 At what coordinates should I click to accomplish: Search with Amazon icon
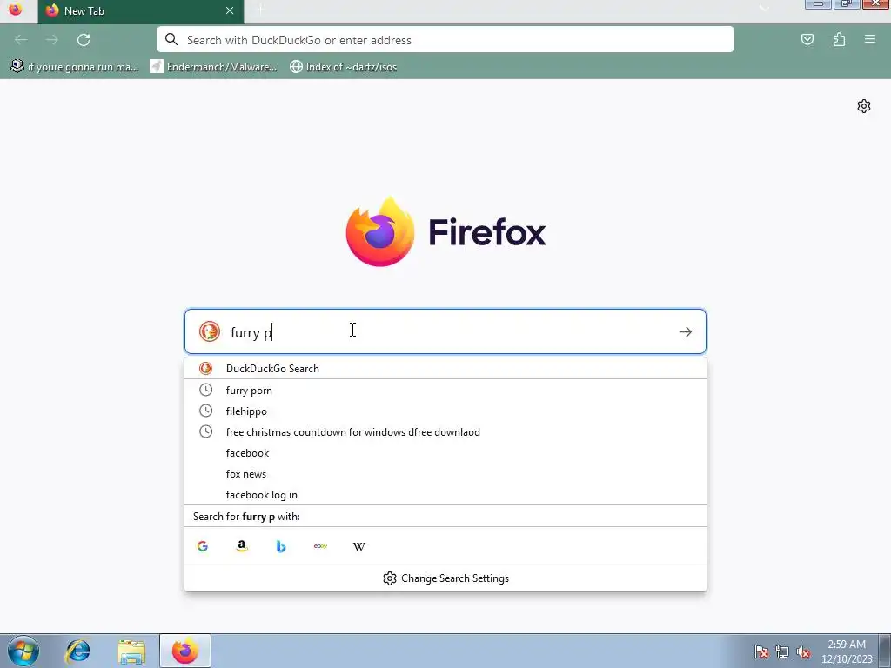coord(242,546)
